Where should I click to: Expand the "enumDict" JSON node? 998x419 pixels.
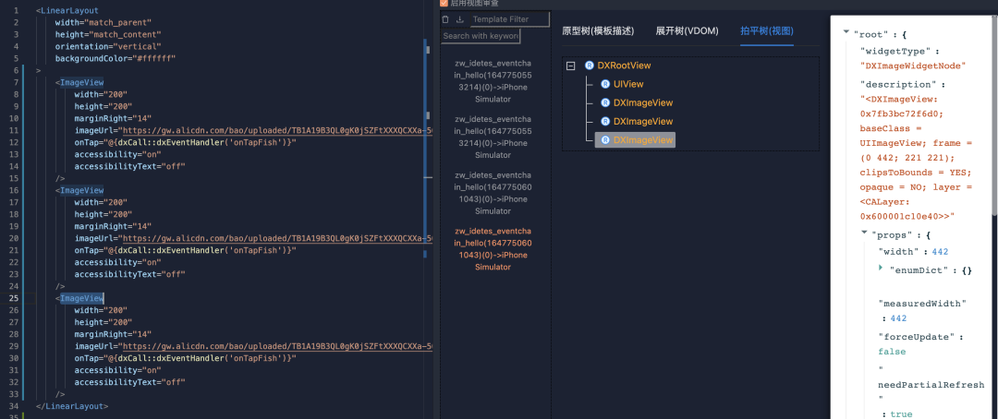point(880,267)
